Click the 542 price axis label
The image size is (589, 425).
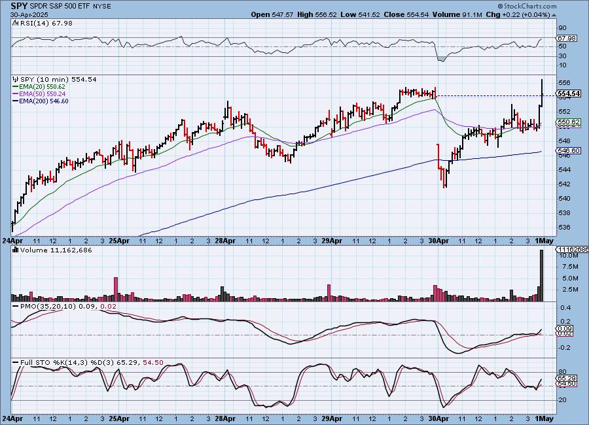tap(564, 184)
